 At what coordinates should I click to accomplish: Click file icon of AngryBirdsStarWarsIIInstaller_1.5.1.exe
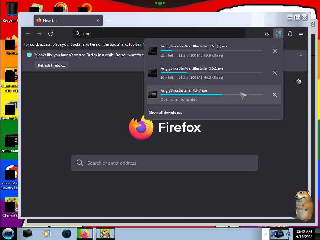(x=152, y=72)
